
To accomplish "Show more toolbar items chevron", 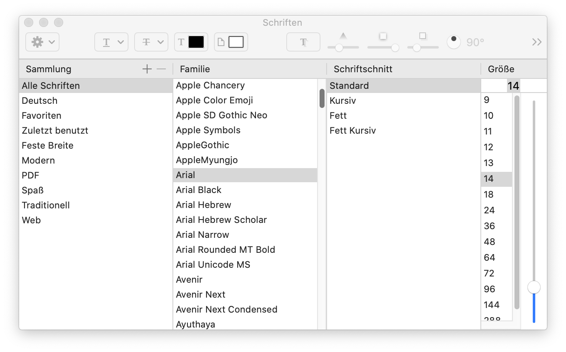I will (537, 42).
